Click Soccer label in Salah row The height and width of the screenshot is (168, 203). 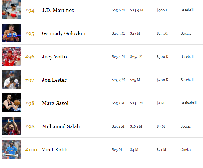tap(186, 126)
